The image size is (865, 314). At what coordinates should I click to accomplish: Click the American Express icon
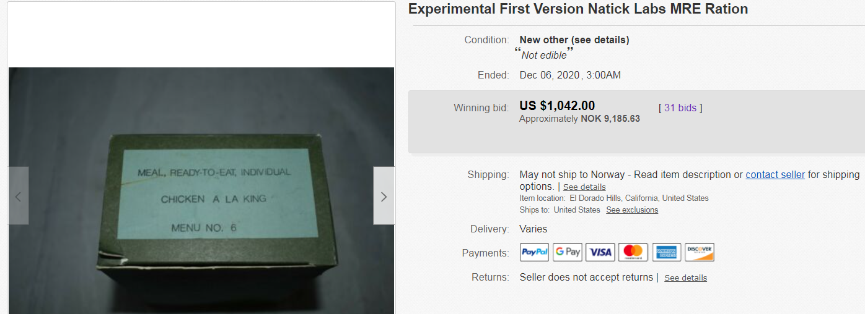point(667,252)
